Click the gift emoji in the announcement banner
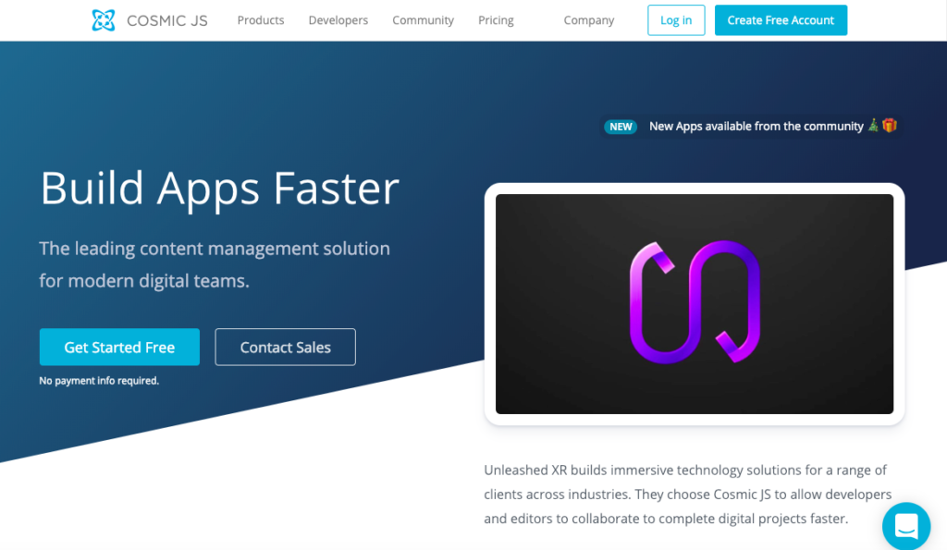Image resolution: width=947 pixels, height=550 pixels. coord(888,126)
